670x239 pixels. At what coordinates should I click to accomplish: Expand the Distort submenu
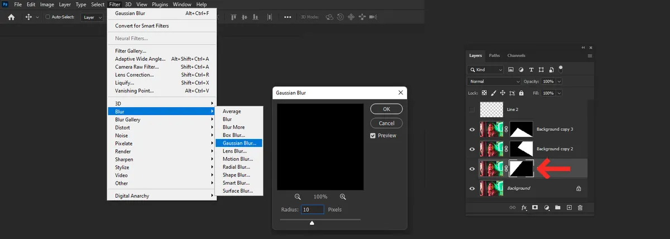[161, 127]
